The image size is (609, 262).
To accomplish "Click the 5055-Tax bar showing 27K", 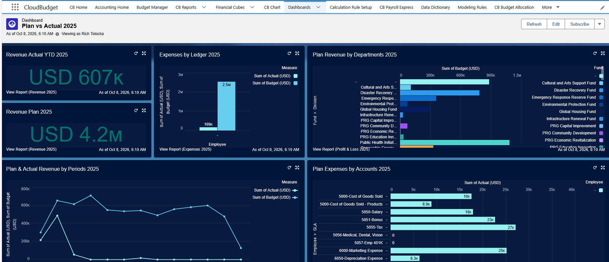I will (453, 228).
